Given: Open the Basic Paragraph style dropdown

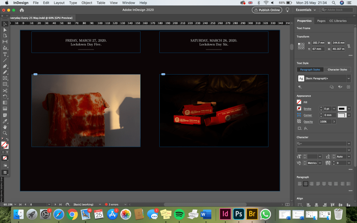Looking at the screenshot, I should 348,78.
